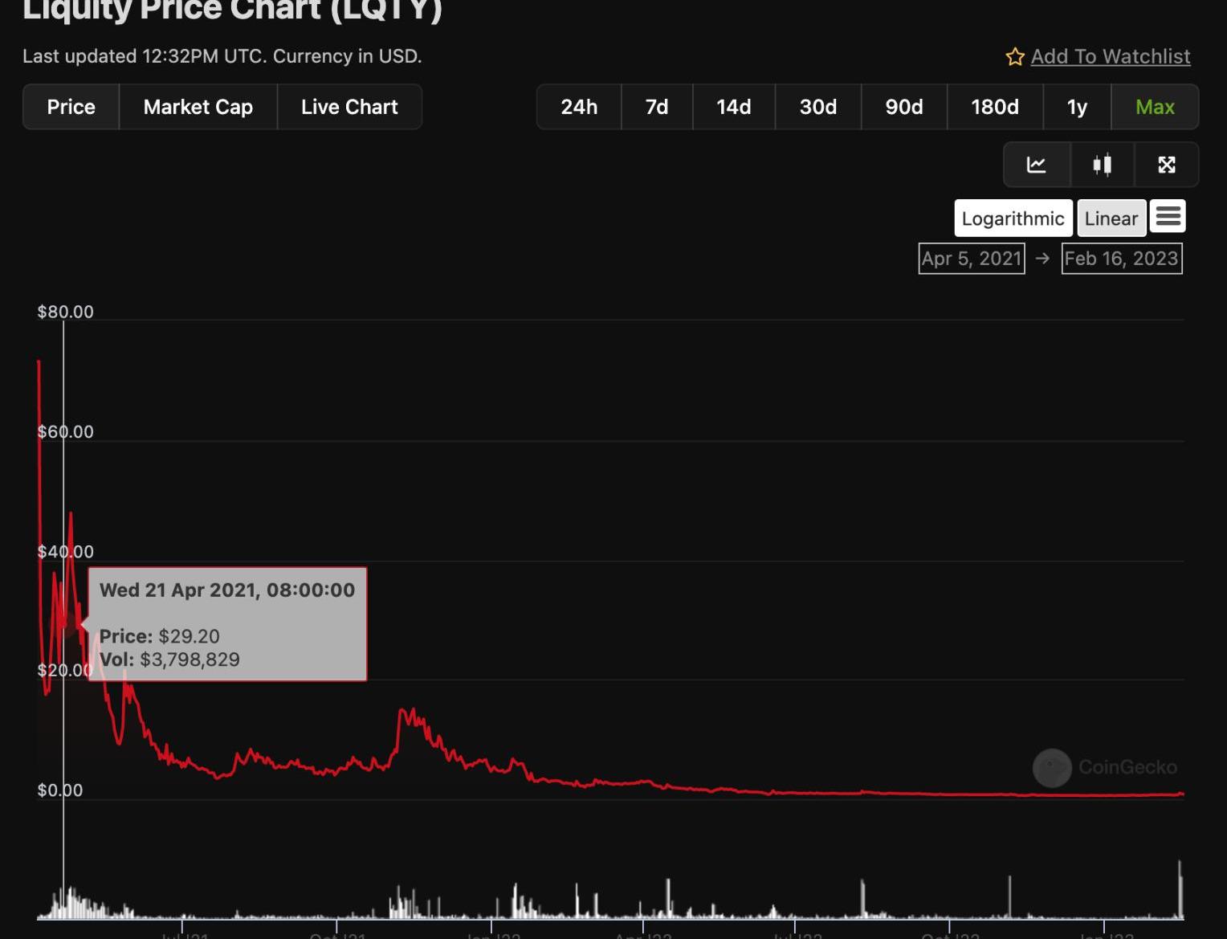Click the star icon beside Add To Watchlist

(1014, 57)
